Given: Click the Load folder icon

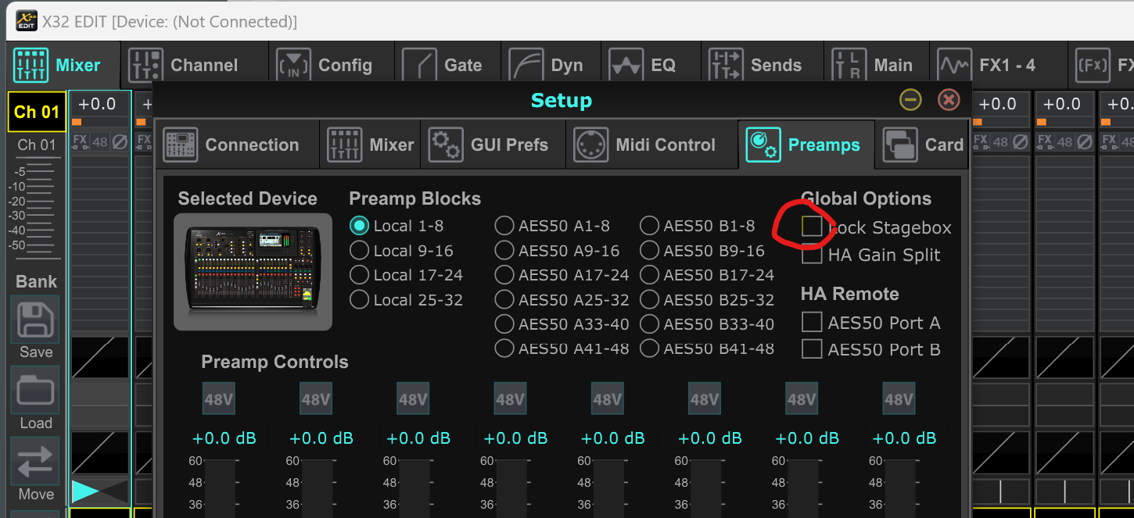Looking at the screenshot, I should 35,390.
